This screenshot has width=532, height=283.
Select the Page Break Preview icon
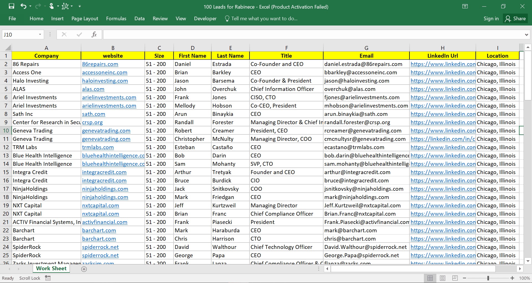coord(455,278)
